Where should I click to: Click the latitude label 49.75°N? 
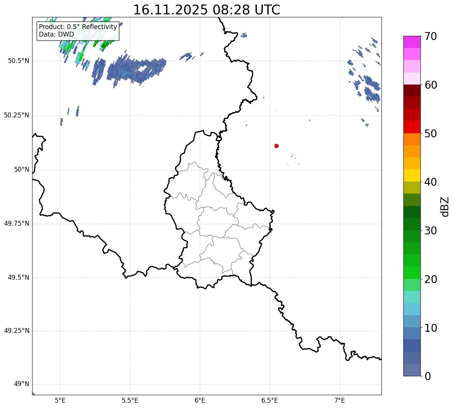[17, 223]
